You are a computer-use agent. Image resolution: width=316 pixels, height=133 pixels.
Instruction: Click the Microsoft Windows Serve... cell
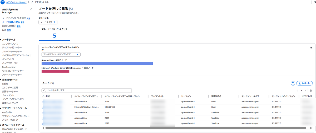click(x=86, y=107)
